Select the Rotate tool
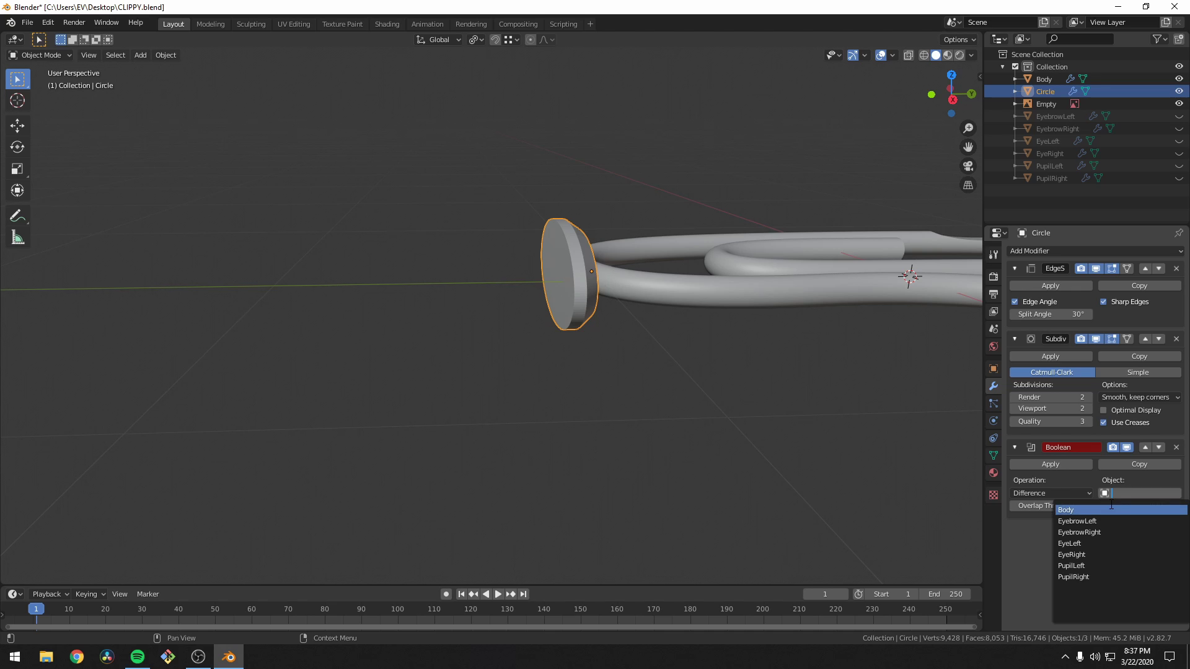1190x669 pixels. [x=17, y=147]
